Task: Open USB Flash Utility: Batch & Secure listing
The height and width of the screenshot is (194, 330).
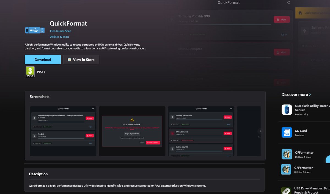Action: [312, 108]
